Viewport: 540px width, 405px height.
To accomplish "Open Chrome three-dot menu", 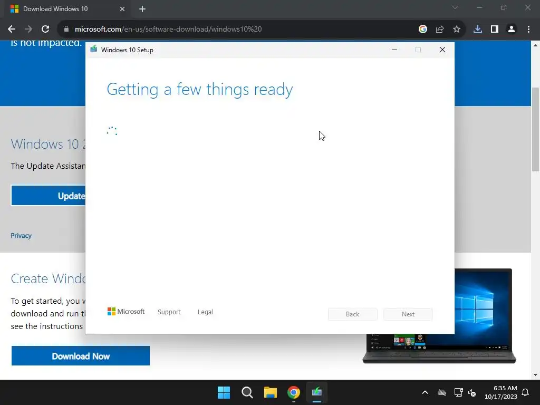I will [528, 30].
